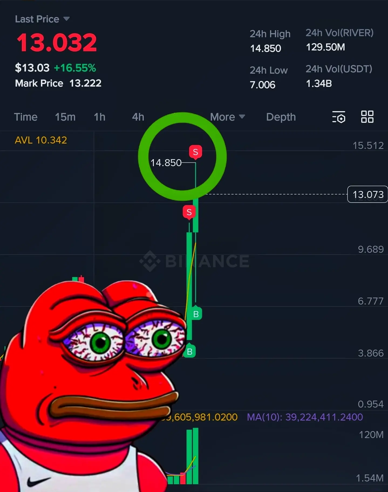Click the MA(10) volume indicator label
The width and height of the screenshot is (388, 492).
[305, 417]
